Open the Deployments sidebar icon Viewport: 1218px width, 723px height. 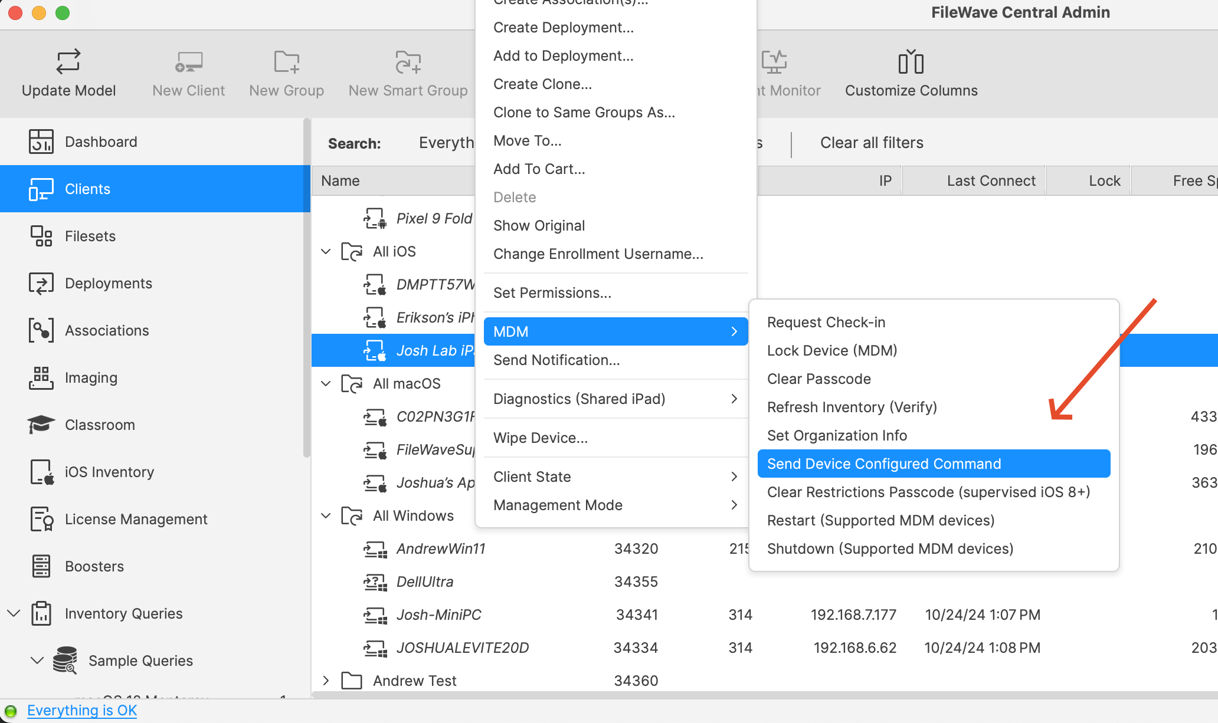pos(41,283)
